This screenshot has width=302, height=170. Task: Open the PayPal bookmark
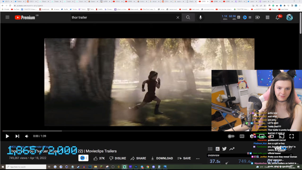[x=64, y=9]
